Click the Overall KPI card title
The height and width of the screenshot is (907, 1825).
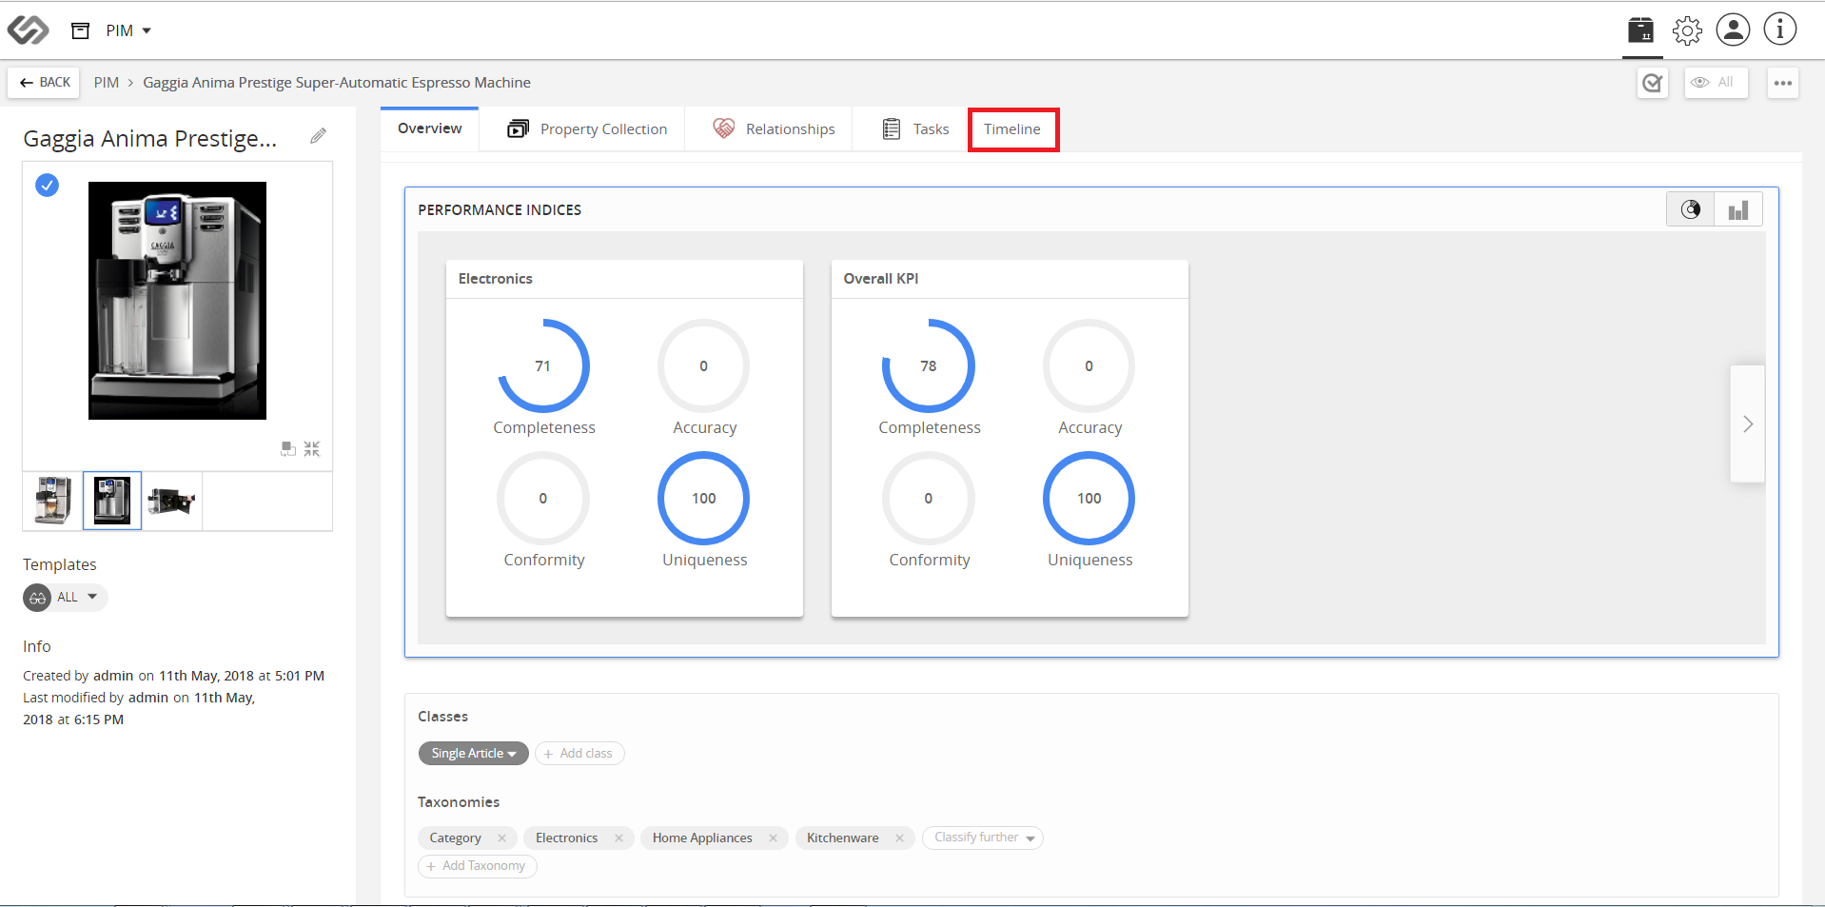click(x=881, y=279)
